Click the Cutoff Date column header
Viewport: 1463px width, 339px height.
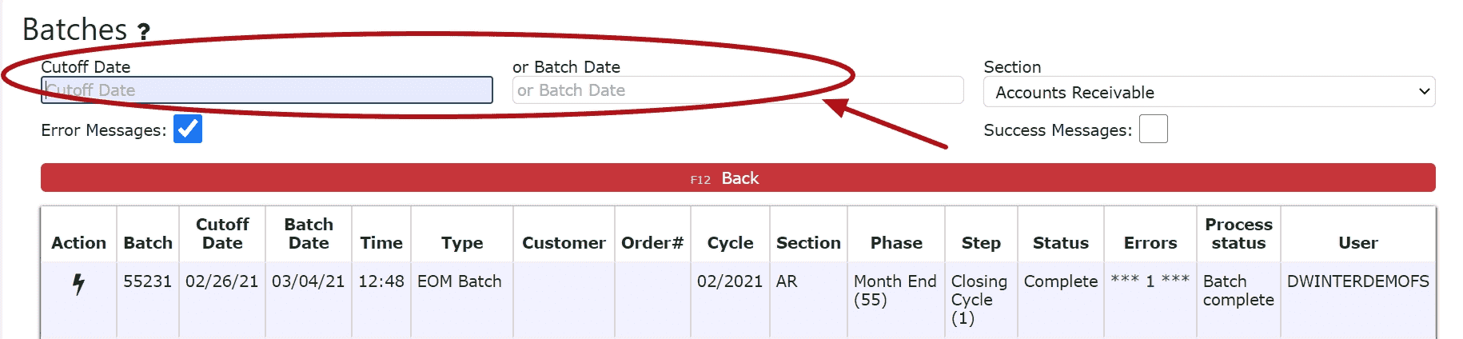(222, 233)
